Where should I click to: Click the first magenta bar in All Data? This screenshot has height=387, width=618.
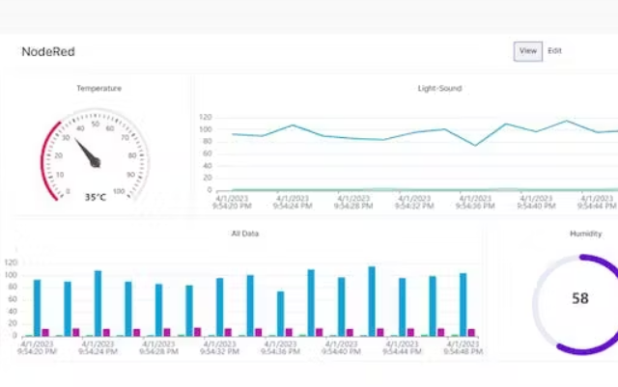(x=45, y=332)
